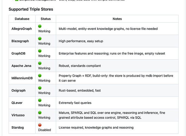The width and height of the screenshot is (186, 136).
Task: Select the 'Blazegraph' database name
Action: coord(20,41)
